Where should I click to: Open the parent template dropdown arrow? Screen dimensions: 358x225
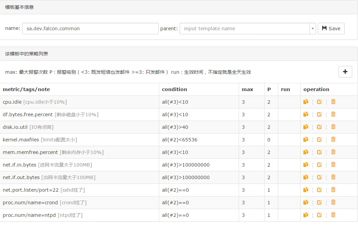pyautogui.click(x=313, y=29)
